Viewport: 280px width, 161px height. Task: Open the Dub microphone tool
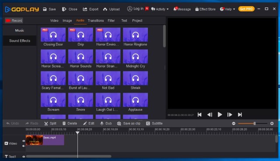coord(106,123)
